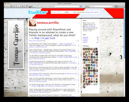
Task: Click the search button beside name field
Action: pos(67,12)
